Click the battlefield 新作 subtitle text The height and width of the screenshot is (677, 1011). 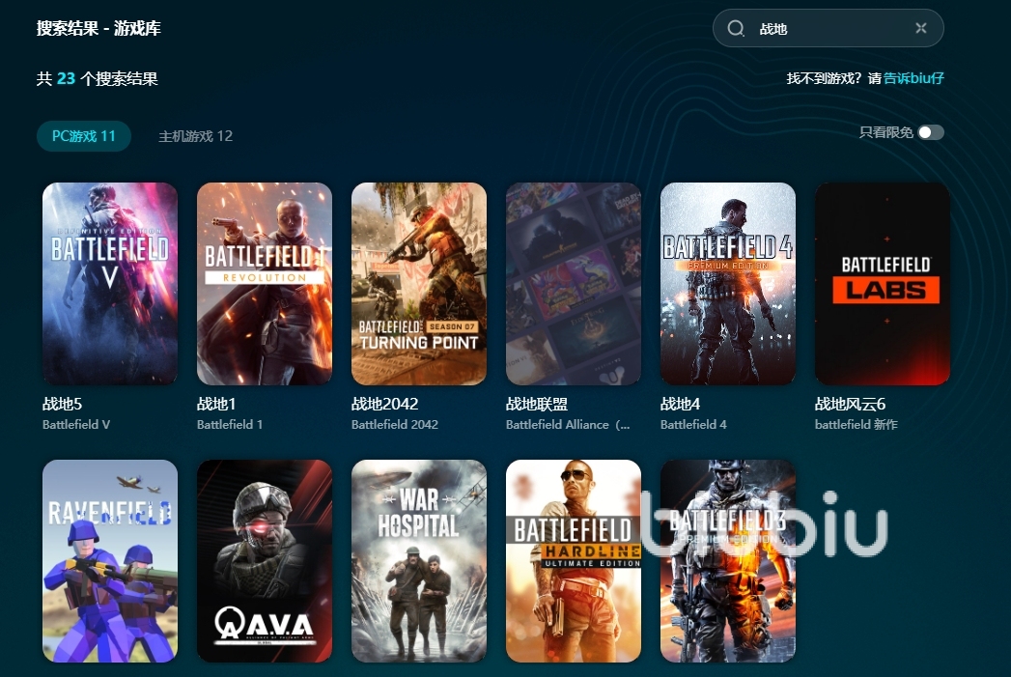(857, 424)
